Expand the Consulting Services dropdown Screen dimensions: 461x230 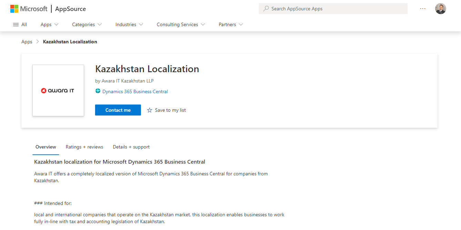click(181, 24)
